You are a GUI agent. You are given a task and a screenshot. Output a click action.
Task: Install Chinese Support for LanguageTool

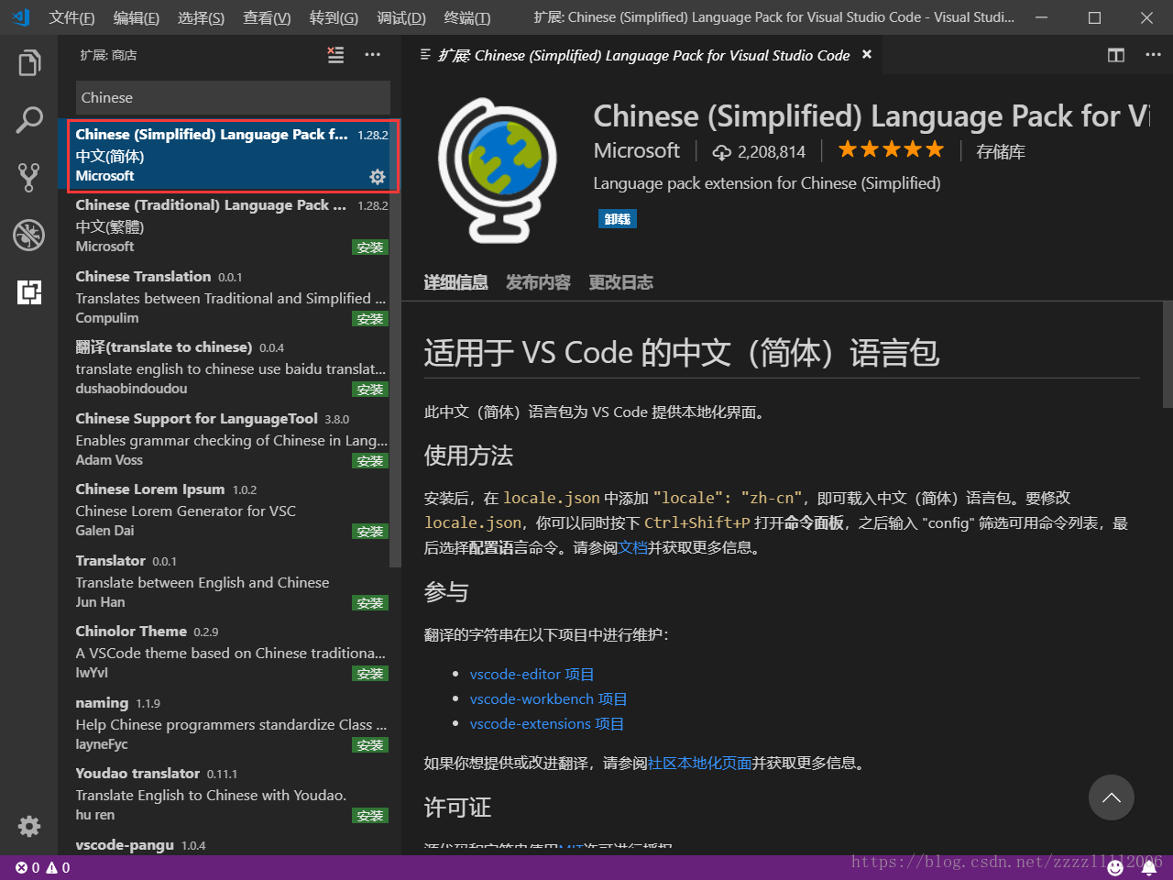click(x=370, y=461)
